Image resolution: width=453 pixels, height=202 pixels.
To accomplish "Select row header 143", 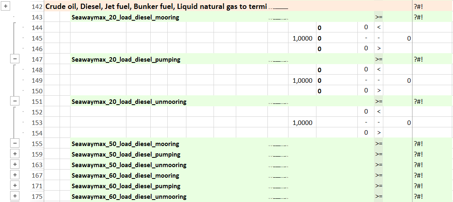I will [x=36, y=17].
